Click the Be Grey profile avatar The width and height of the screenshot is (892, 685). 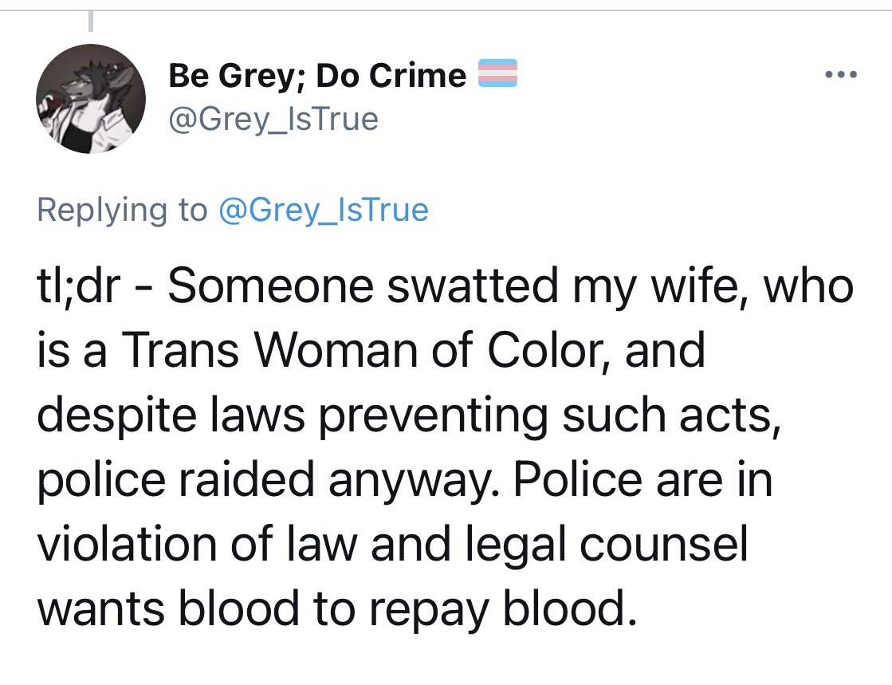click(x=91, y=99)
